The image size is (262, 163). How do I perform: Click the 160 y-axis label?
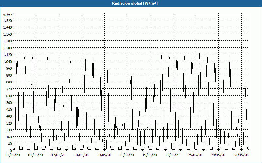click(x=9, y=137)
